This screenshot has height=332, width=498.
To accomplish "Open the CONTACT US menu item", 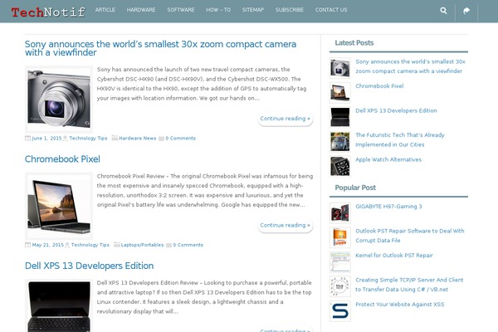I will [x=331, y=10].
